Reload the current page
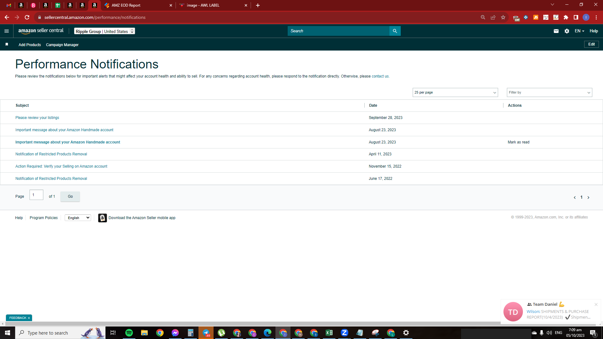Image resolution: width=603 pixels, height=339 pixels. (x=27, y=17)
